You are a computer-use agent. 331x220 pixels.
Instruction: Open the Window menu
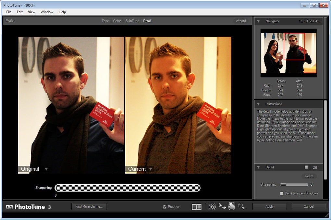click(47, 12)
